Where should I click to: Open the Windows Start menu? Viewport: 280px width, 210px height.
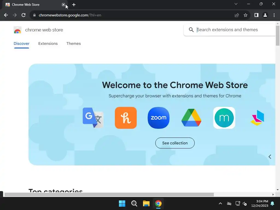tap(122, 203)
